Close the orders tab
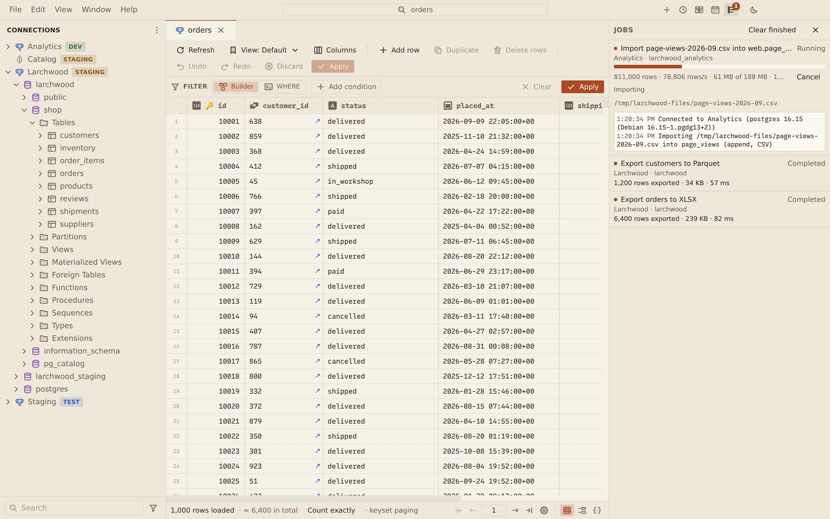This screenshot has height=519, width=830. coord(221,30)
